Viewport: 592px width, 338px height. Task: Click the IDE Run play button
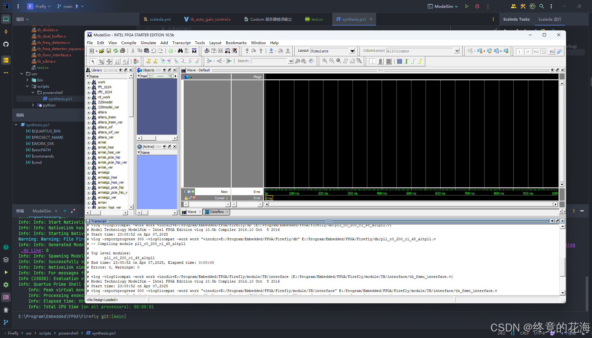tap(467, 6)
